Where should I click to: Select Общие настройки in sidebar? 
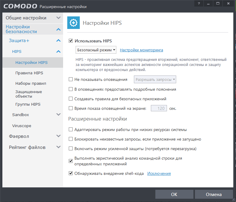[26, 18]
